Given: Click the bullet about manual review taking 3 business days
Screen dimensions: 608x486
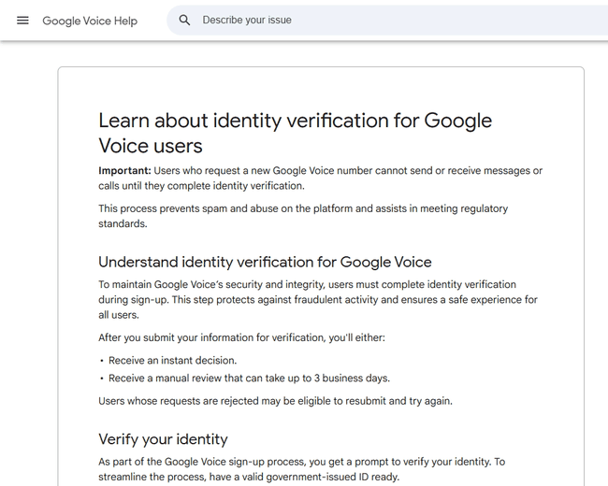Looking at the screenshot, I should click(249, 378).
